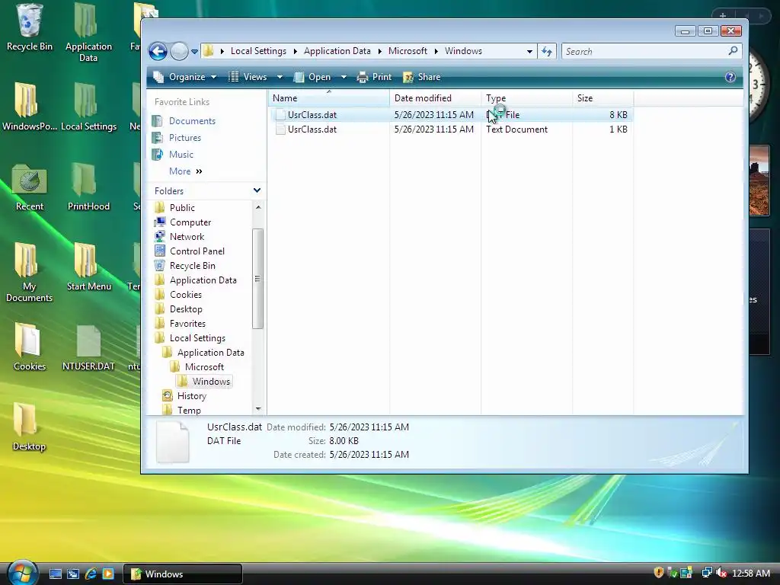Click the security shield tray icon
The height and width of the screenshot is (585, 780).
(x=659, y=573)
